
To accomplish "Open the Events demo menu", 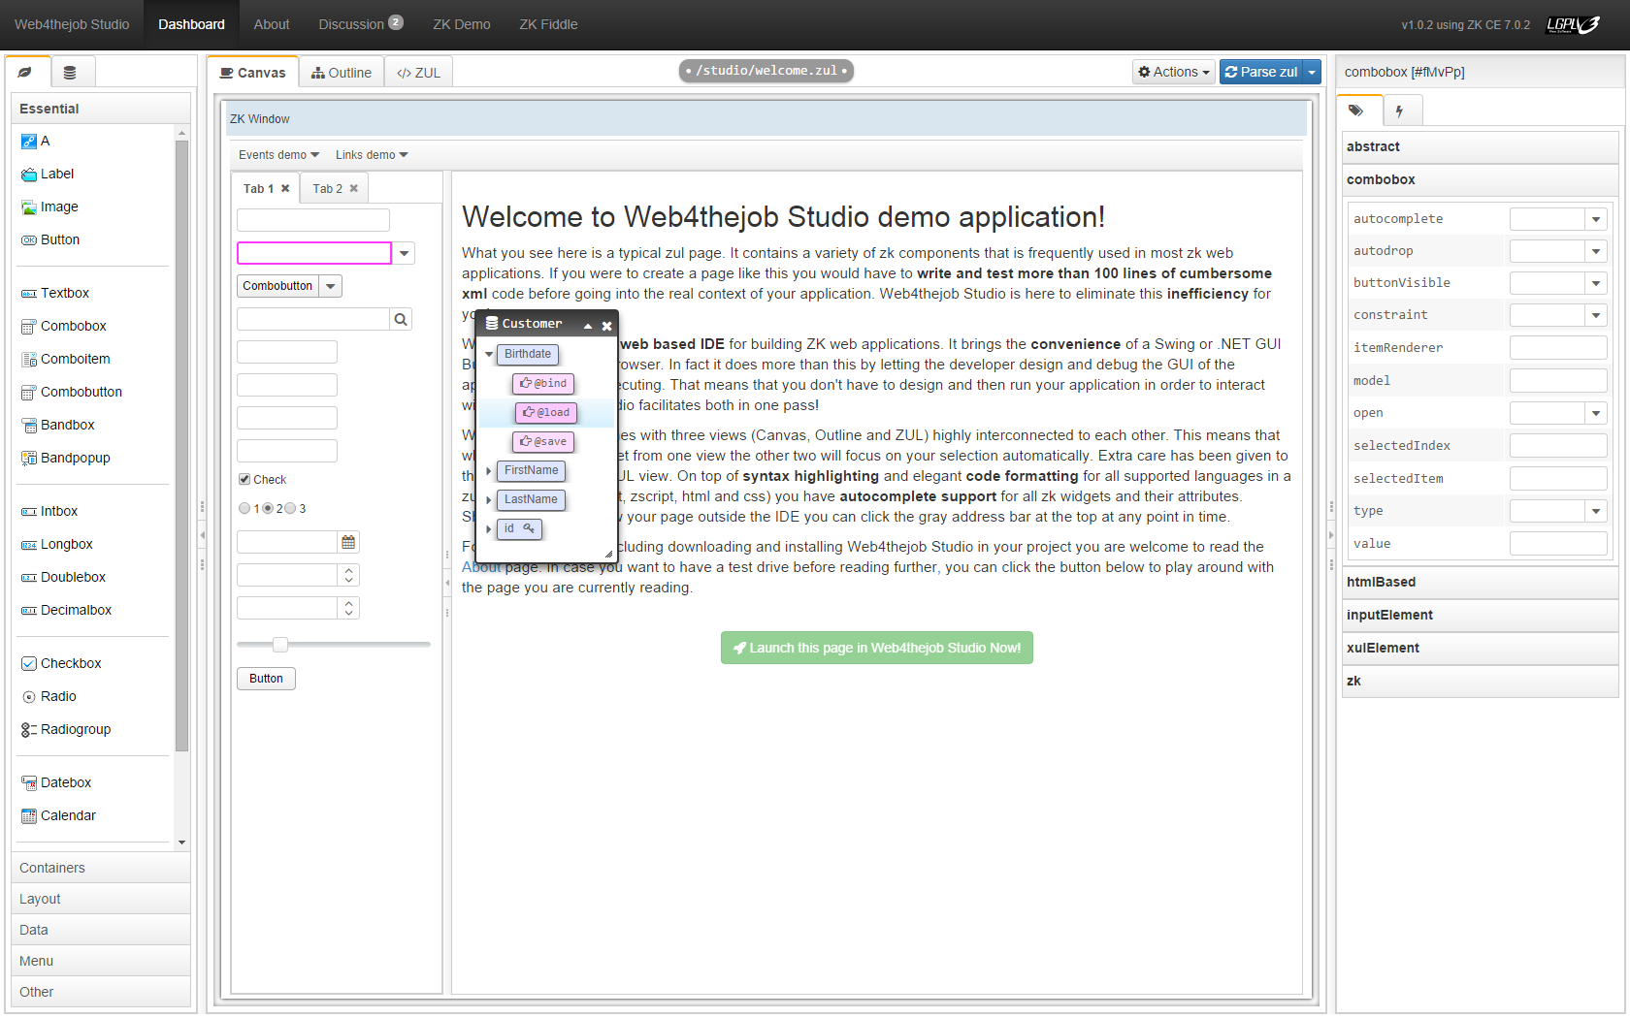I will [278, 155].
